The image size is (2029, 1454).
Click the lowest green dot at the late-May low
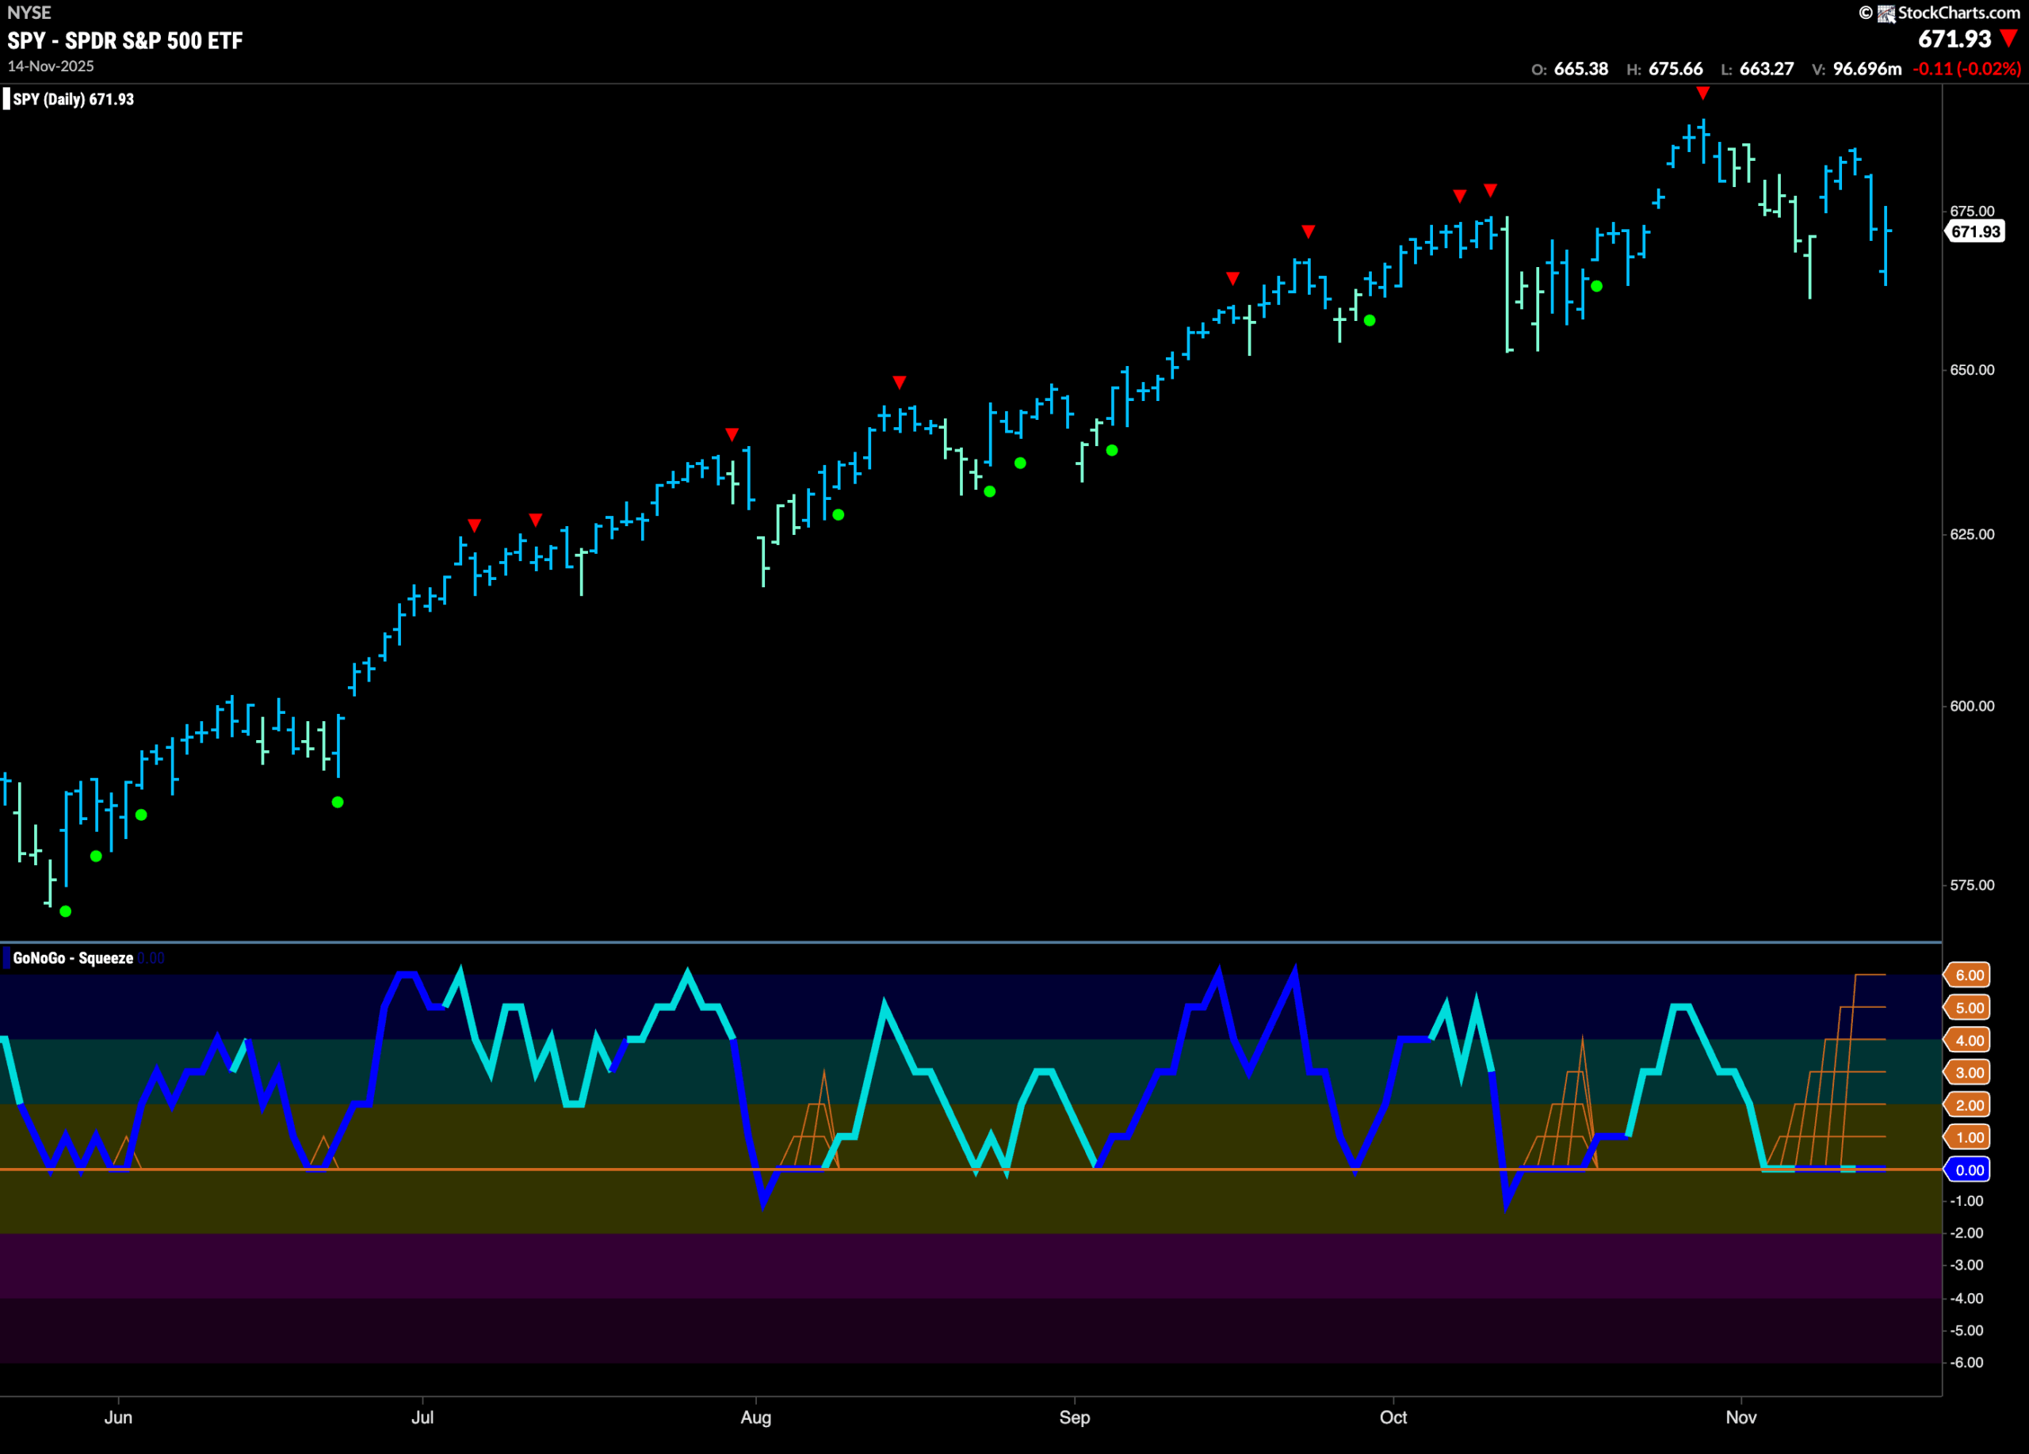pyautogui.click(x=65, y=911)
